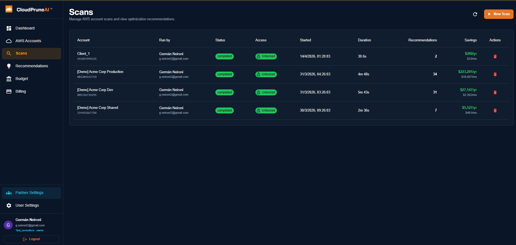Screen dimensions: 516x245
Task: Log out using the Logout button
Action: coord(31,239)
